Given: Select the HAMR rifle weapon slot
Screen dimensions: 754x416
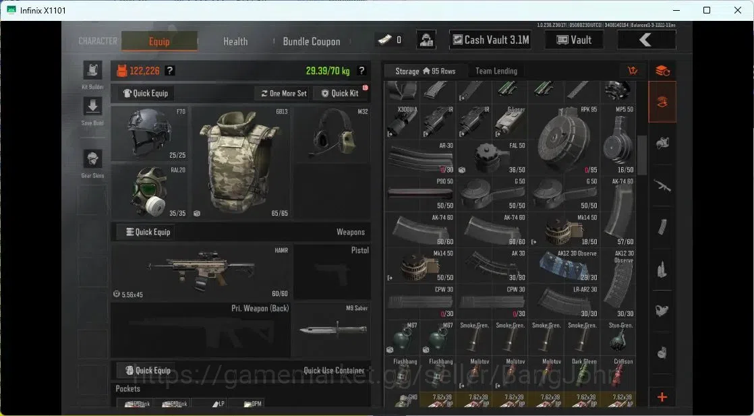Looking at the screenshot, I should (x=201, y=272).
